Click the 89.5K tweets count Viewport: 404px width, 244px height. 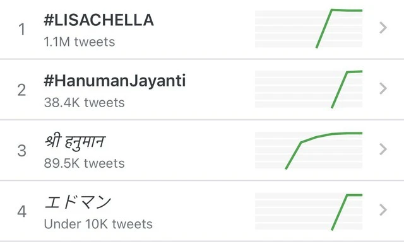tap(84, 163)
